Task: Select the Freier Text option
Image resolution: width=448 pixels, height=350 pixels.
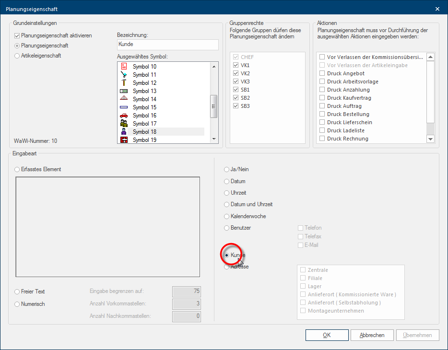Action: click(18, 292)
